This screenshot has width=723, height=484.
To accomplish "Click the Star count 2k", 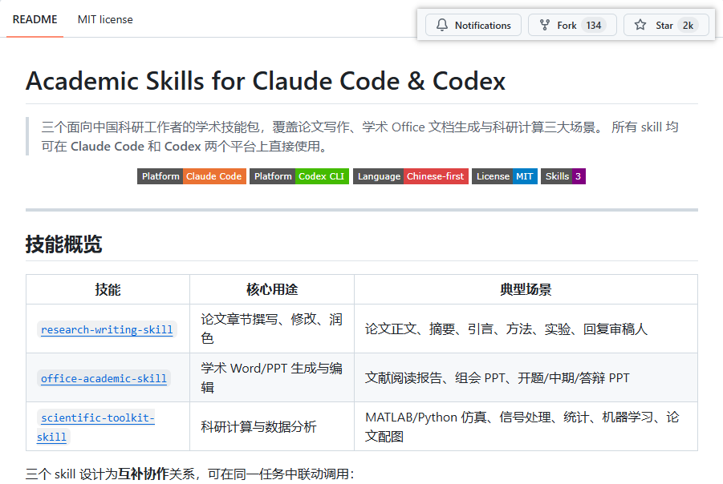I will pos(688,26).
